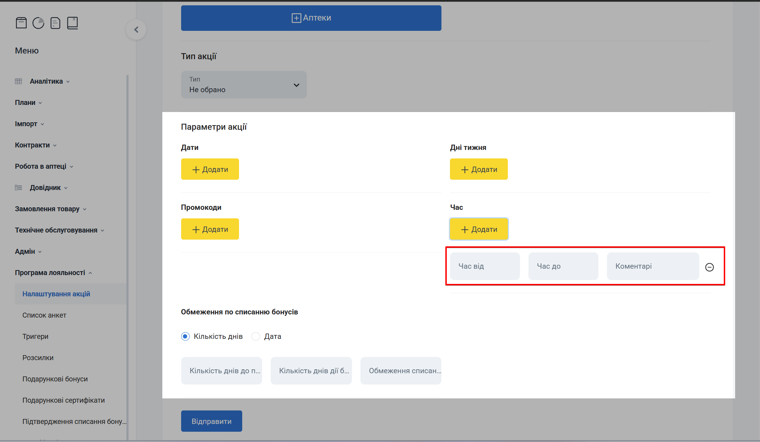This screenshot has width=760, height=442.
Task: Open the archive box icon in top toolbar
Action: 21,22
